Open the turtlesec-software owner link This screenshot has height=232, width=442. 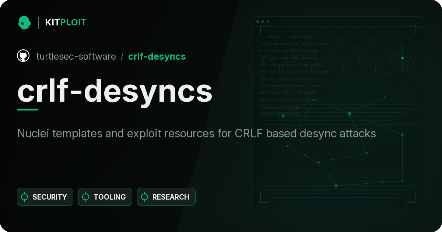tap(76, 56)
